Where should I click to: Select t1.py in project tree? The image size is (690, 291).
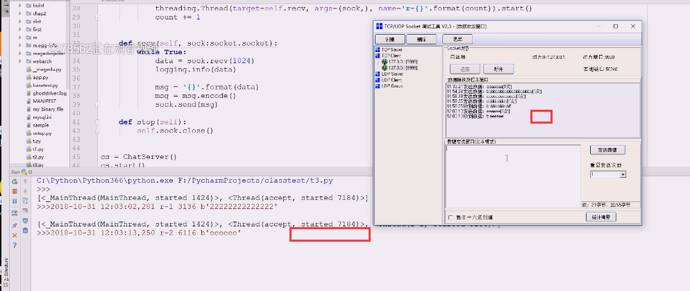34,149
